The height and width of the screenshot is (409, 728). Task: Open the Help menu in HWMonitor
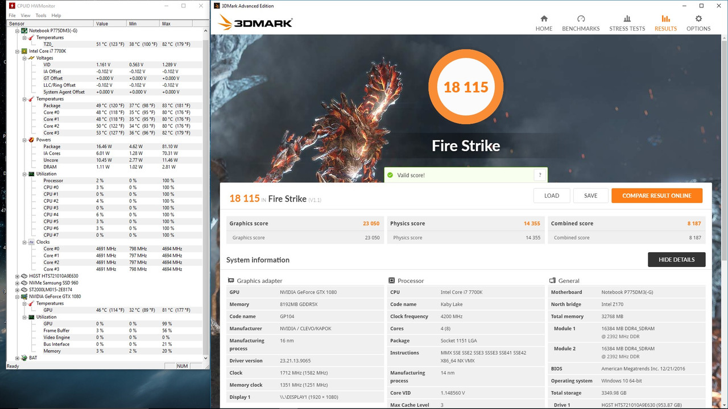click(x=56, y=15)
